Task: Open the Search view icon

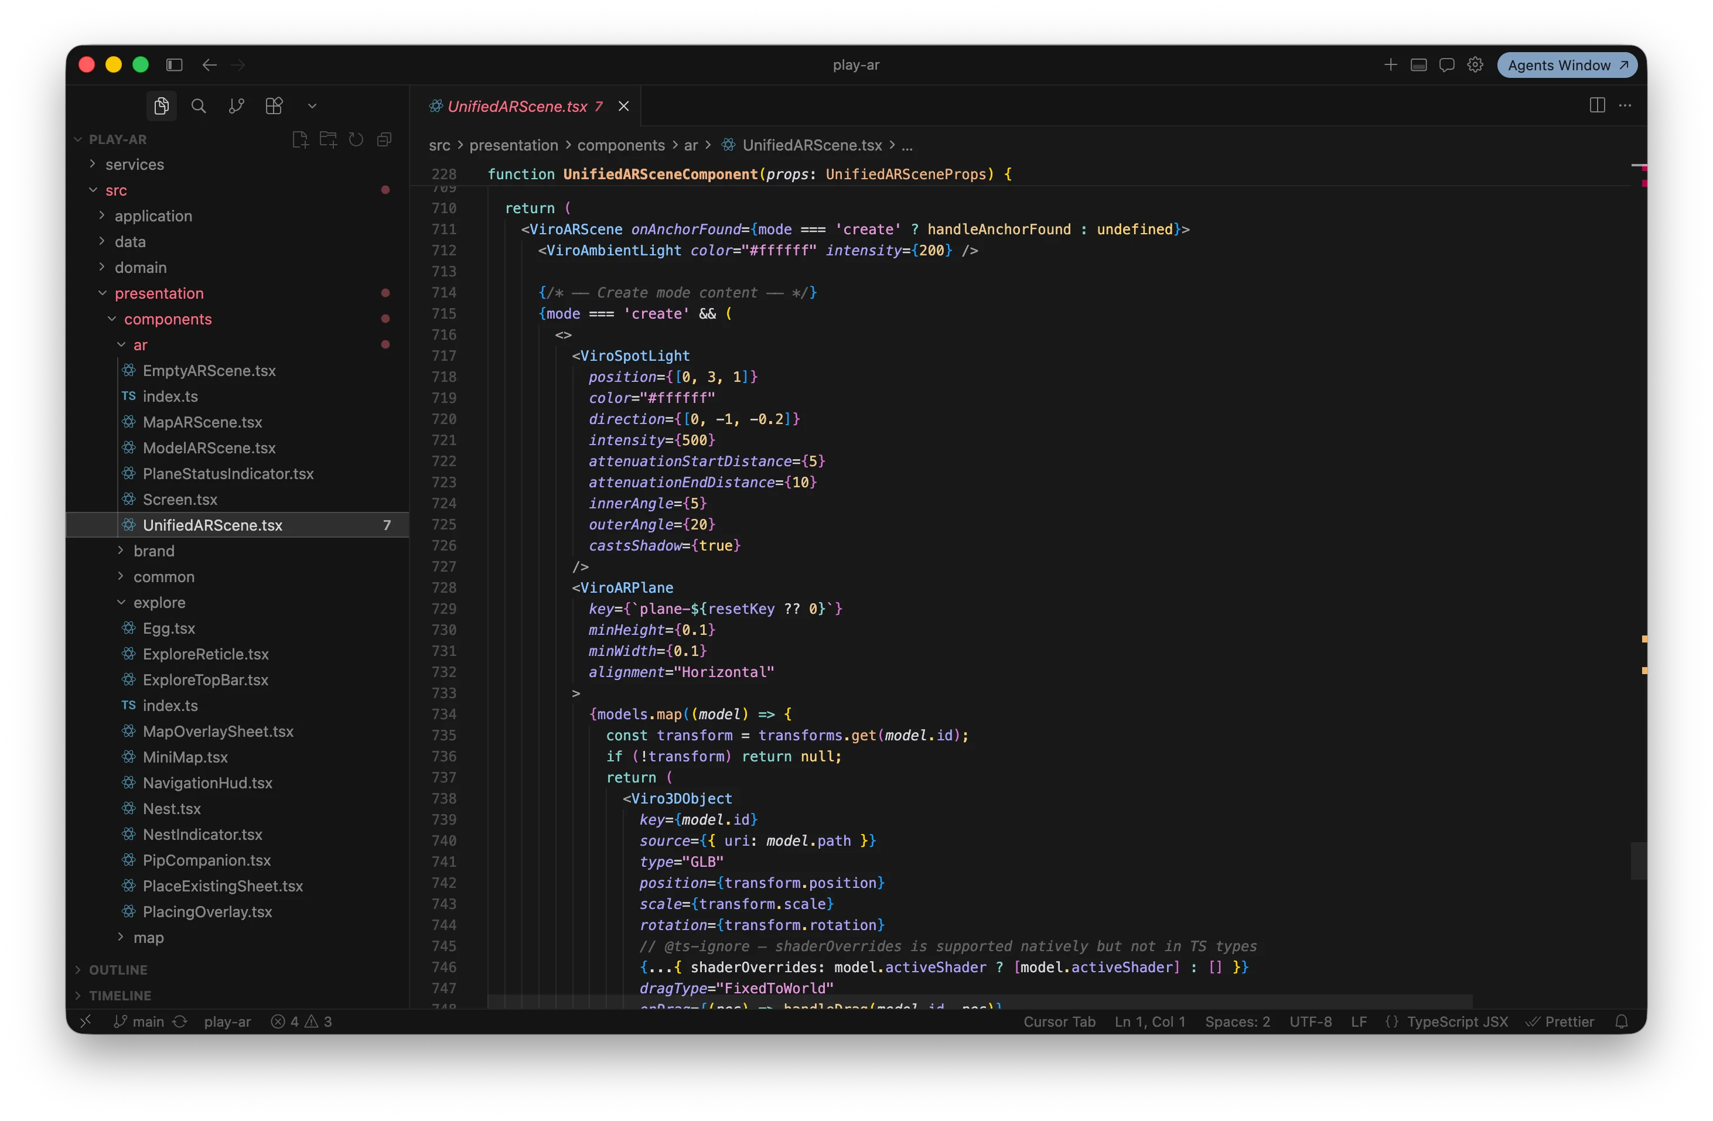Action: (199, 106)
